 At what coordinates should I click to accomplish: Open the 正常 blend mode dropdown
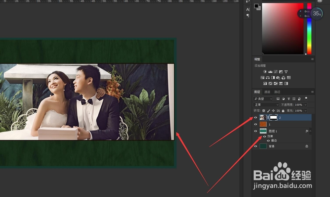click(266, 105)
